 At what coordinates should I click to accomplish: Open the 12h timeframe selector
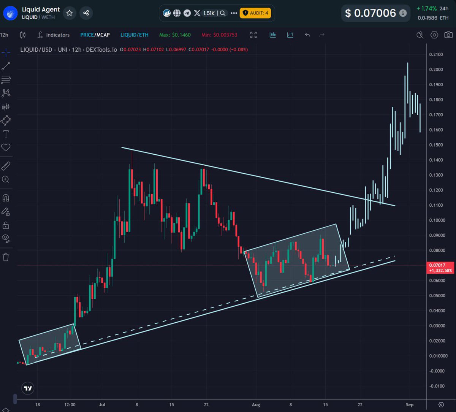(x=4, y=35)
